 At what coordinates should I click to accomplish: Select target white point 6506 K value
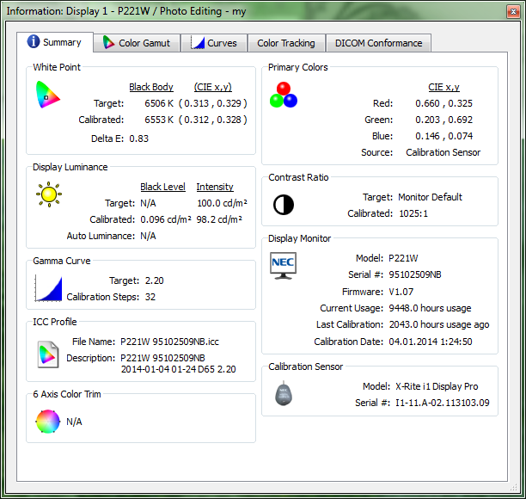159,103
